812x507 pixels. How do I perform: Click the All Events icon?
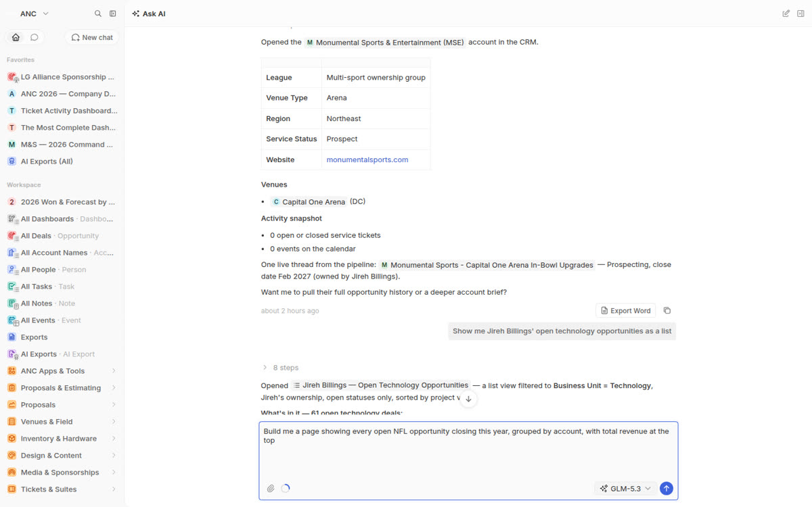[12, 320]
